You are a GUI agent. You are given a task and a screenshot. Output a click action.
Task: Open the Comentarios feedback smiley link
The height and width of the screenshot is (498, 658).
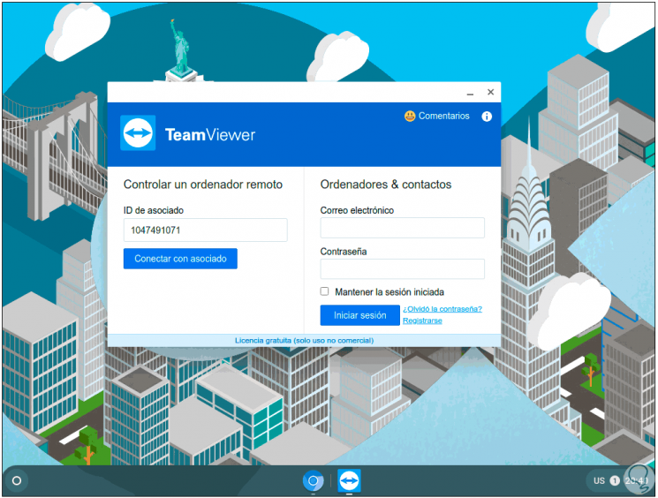437,116
